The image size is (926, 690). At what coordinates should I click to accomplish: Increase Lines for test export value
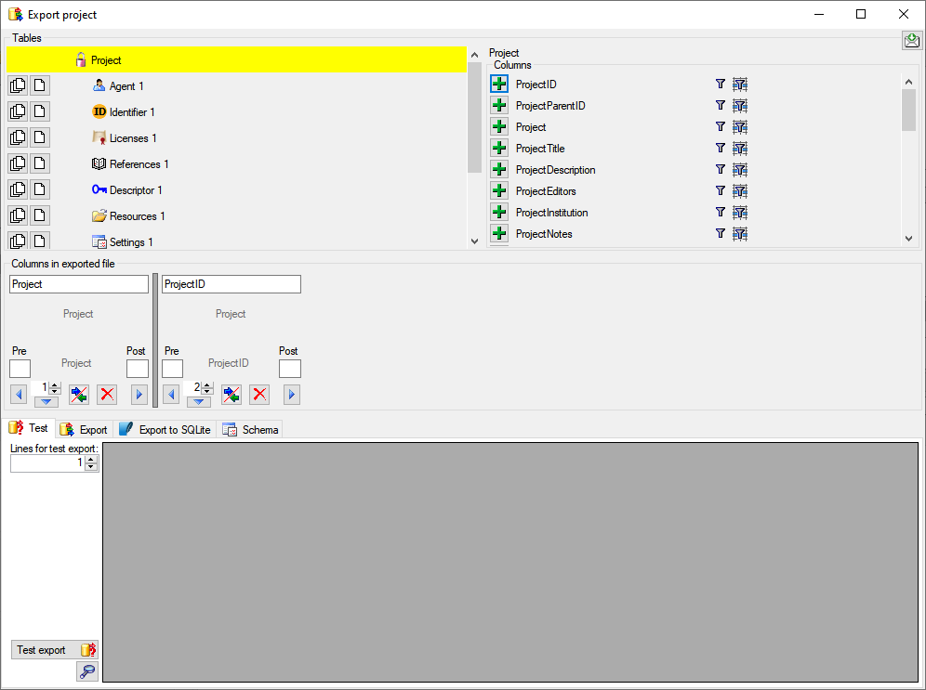[x=91, y=460]
